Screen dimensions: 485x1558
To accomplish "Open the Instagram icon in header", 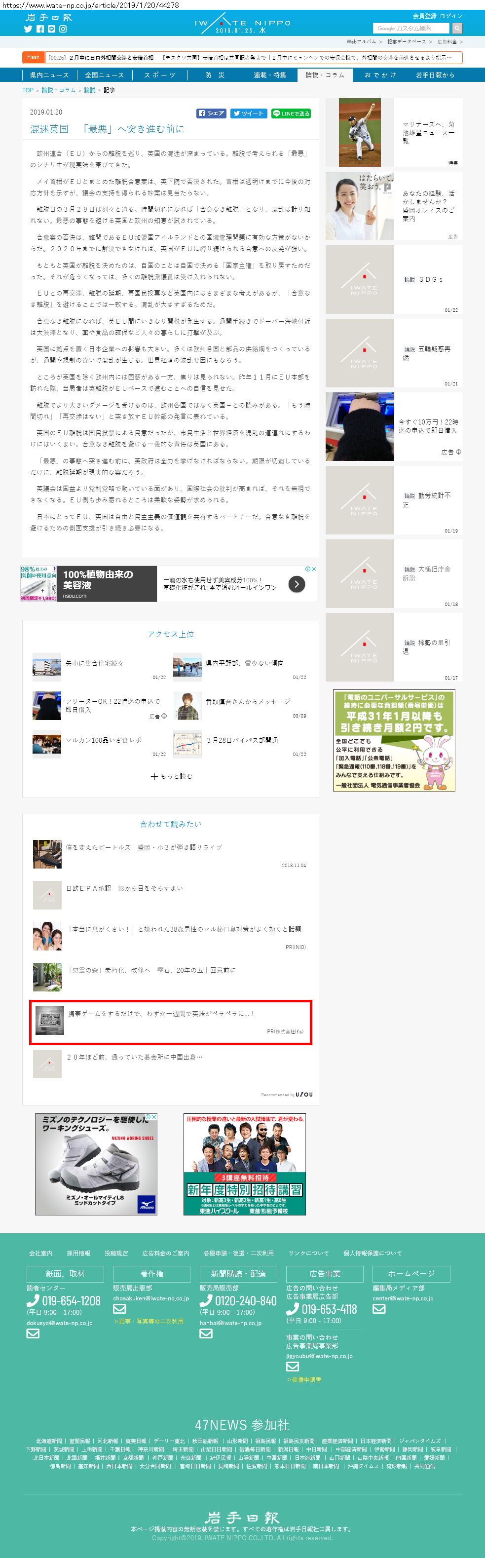I will [63, 29].
